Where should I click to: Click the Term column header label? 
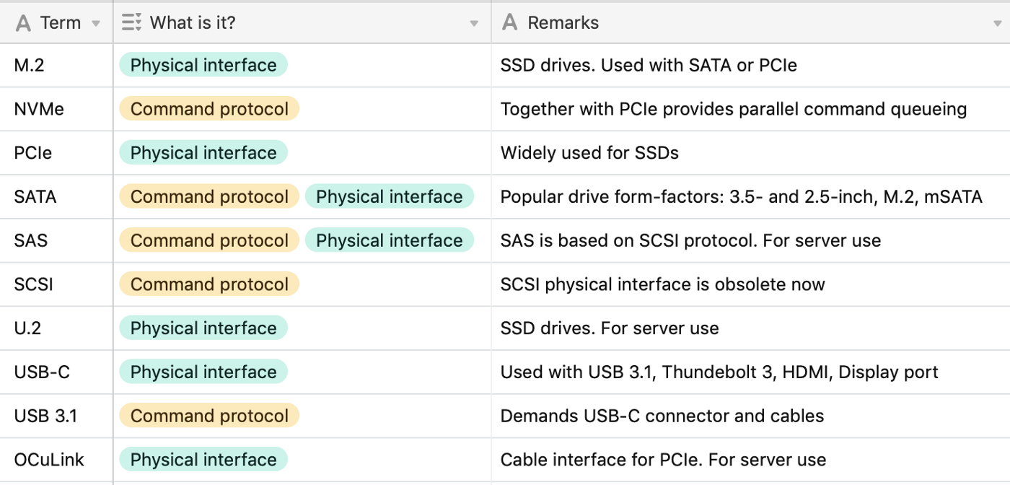click(61, 23)
